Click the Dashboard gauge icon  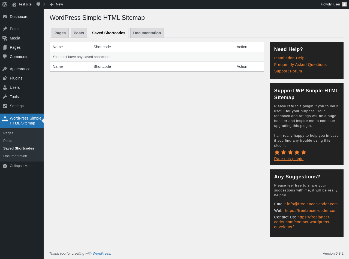pos(5,17)
